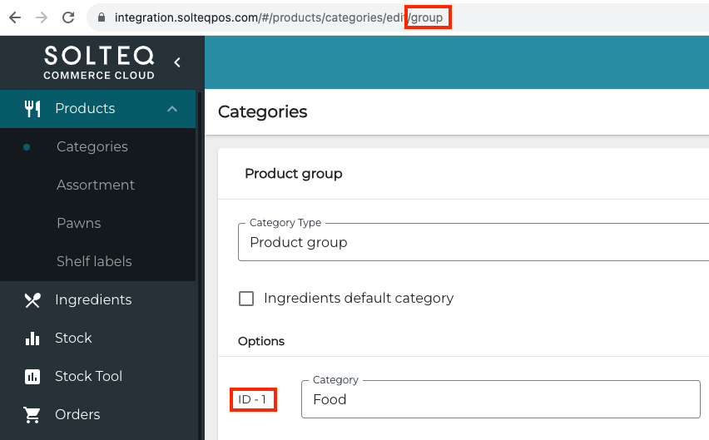This screenshot has width=709, height=440.
Task: Enable Ingredients default category checkbox
Action: (246, 298)
